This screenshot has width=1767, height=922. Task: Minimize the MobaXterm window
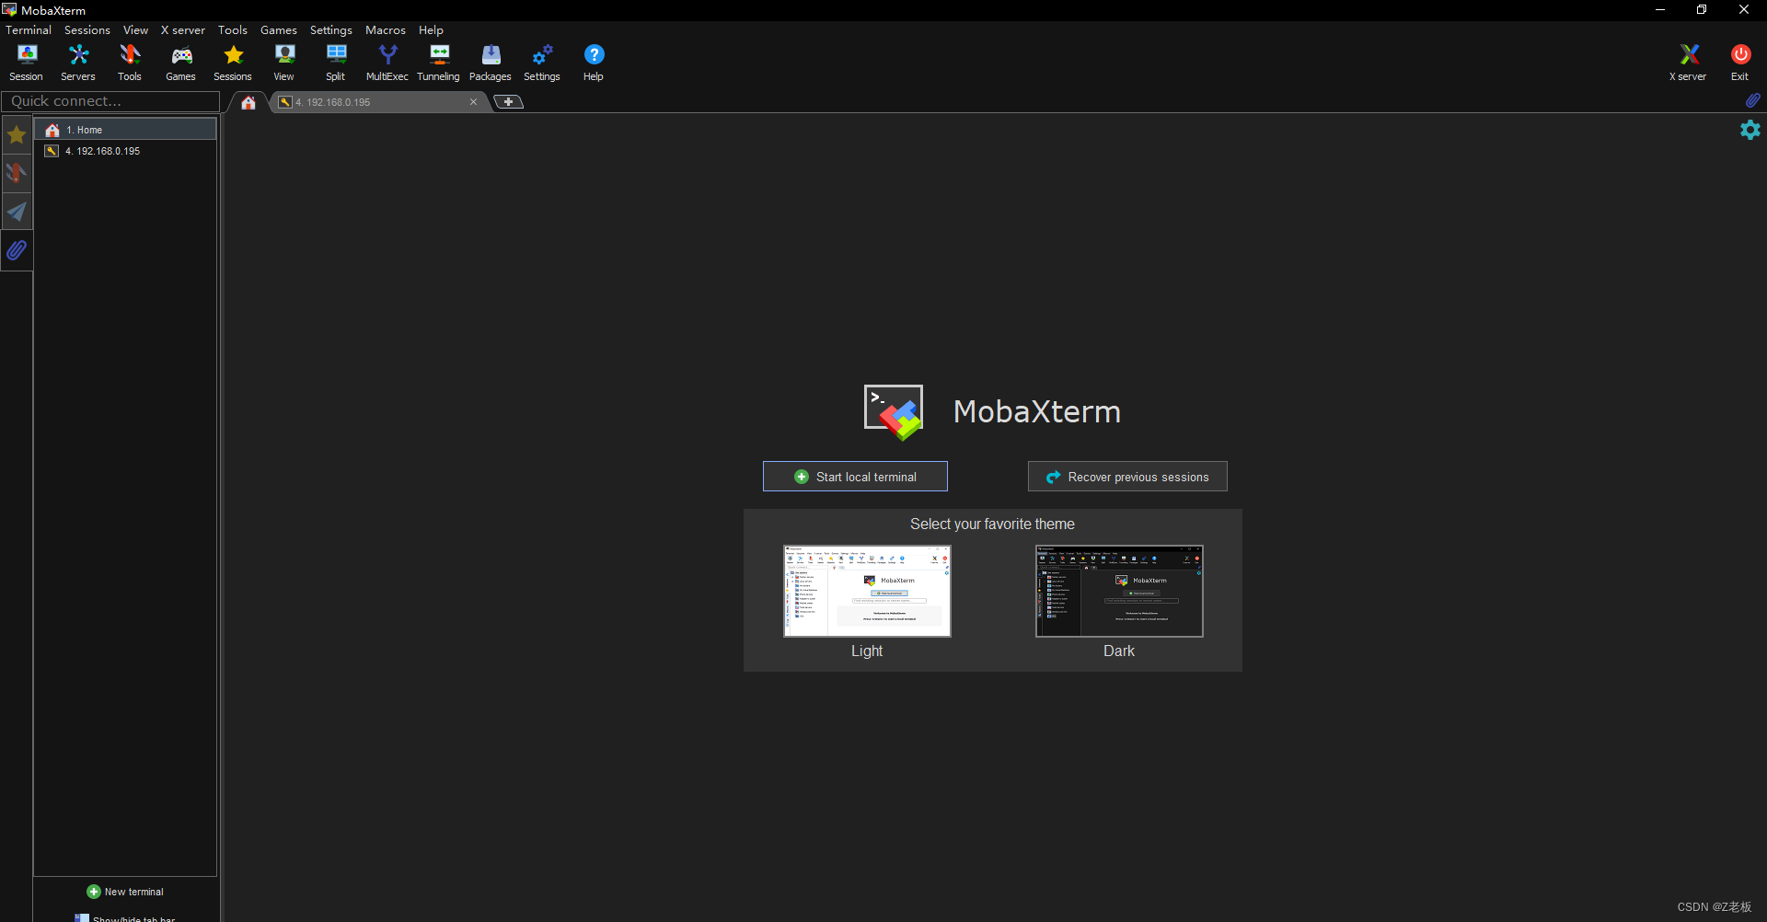[1660, 10]
